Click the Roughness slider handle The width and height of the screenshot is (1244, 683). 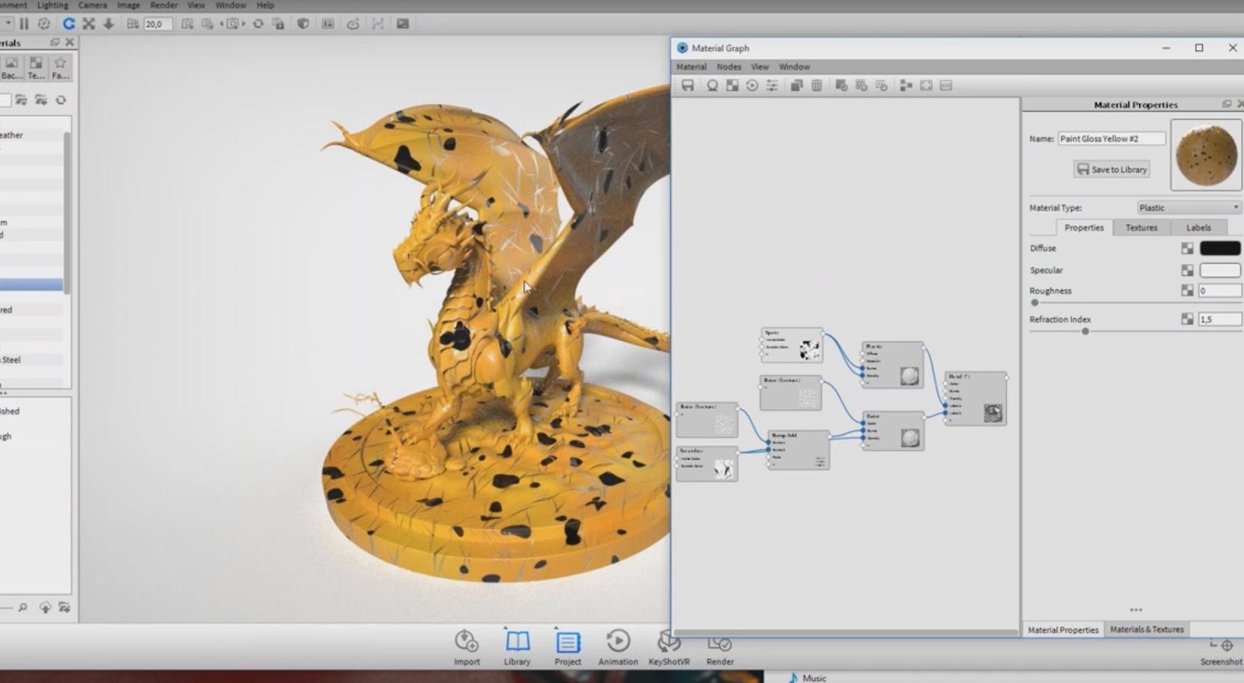tap(1034, 303)
